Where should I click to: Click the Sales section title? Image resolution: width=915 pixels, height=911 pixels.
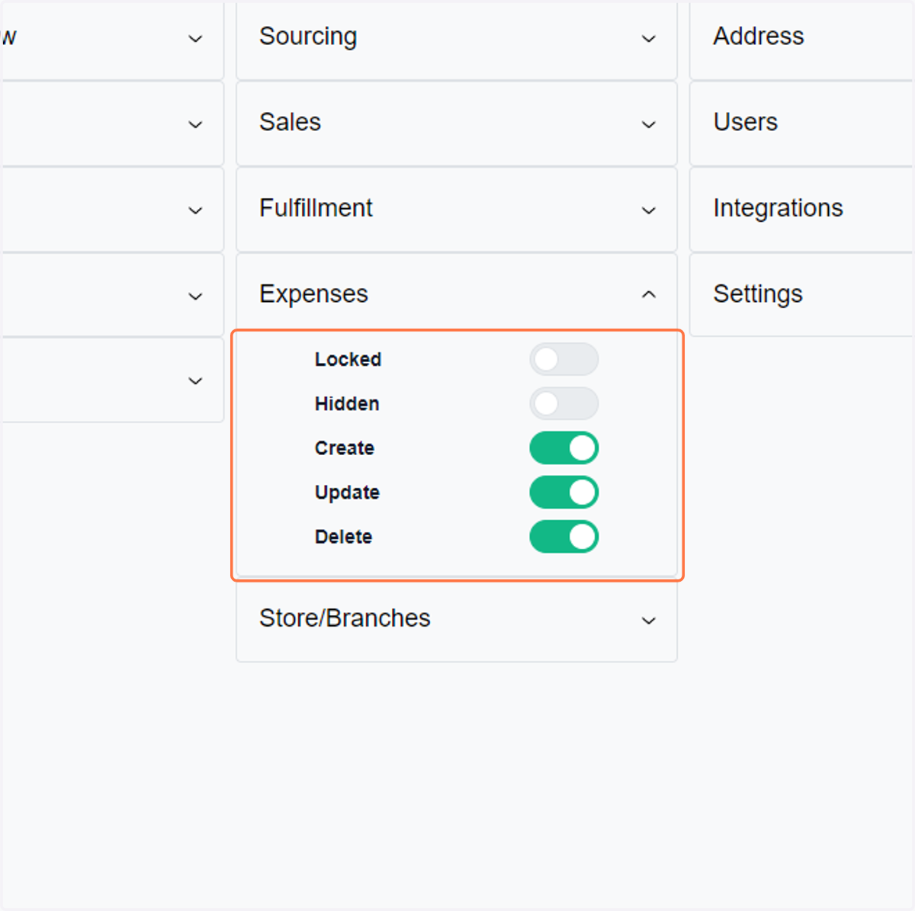(x=290, y=122)
